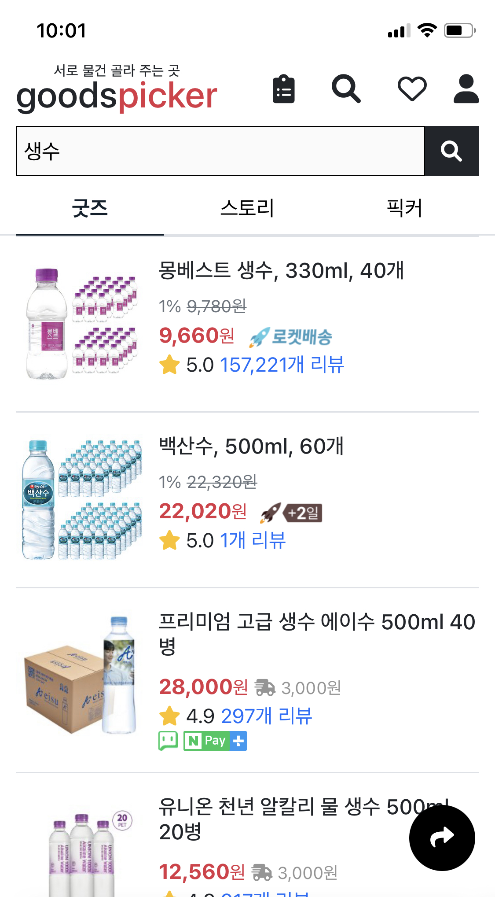Tap the green chat bubble icon
Screen dimensions: 495x897
pos(168,741)
